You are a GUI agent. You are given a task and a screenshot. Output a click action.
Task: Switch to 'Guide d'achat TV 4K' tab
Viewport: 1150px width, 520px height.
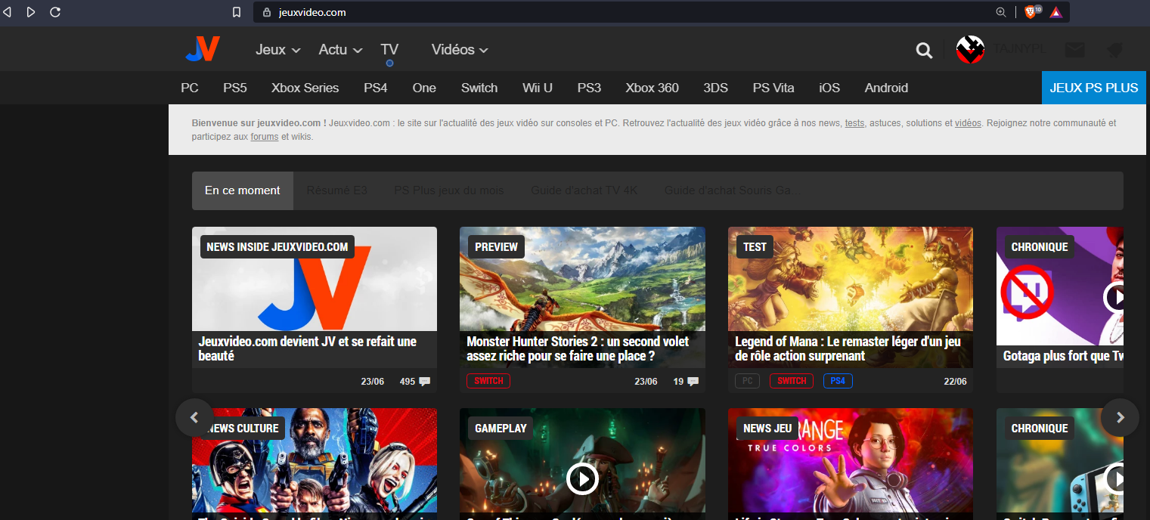(584, 190)
